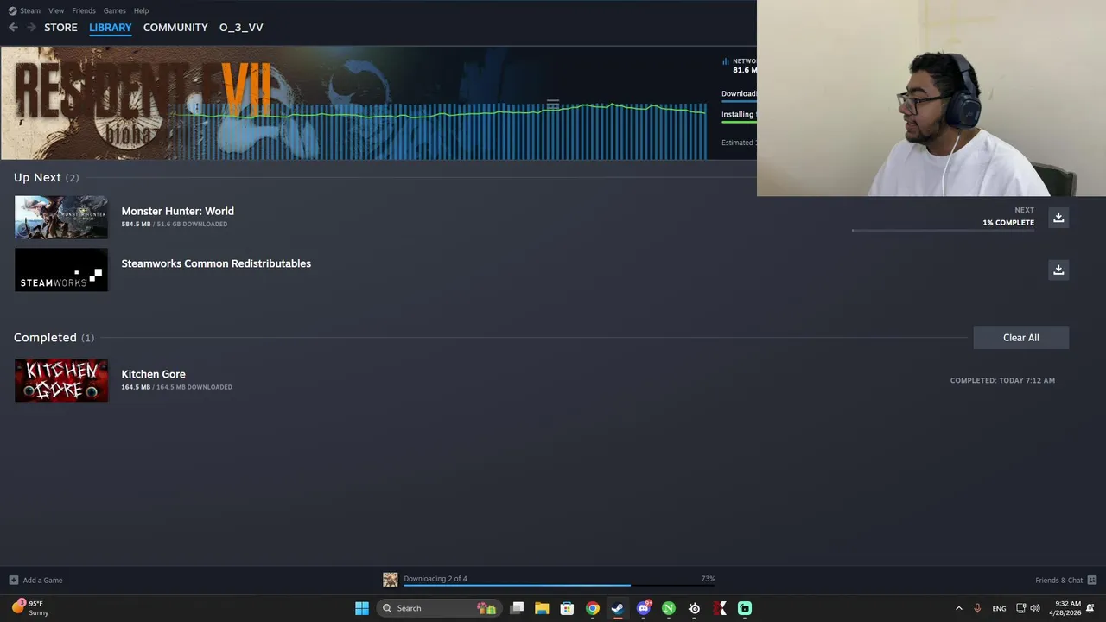Open the Games menu
This screenshot has height=622, width=1106.
pyautogui.click(x=115, y=10)
